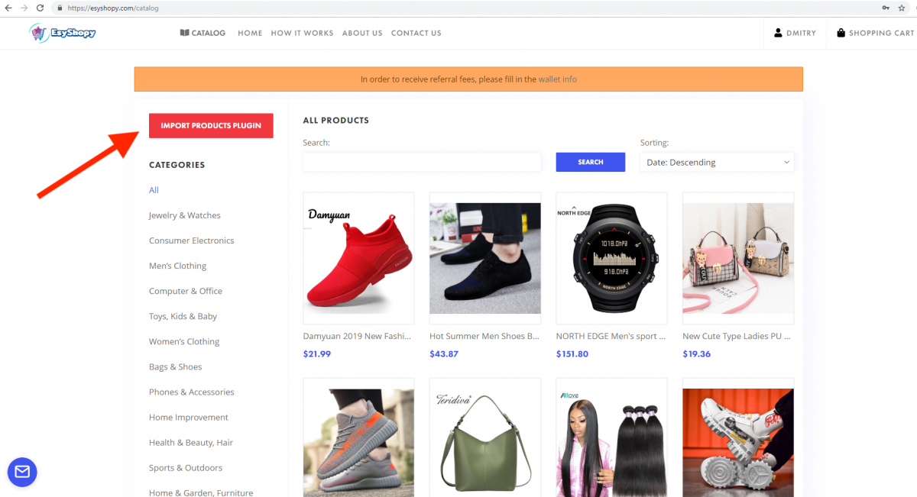Click the NORTH EDGE Men's sport title
Viewport: 917px width, 497px height.
[x=611, y=336]
